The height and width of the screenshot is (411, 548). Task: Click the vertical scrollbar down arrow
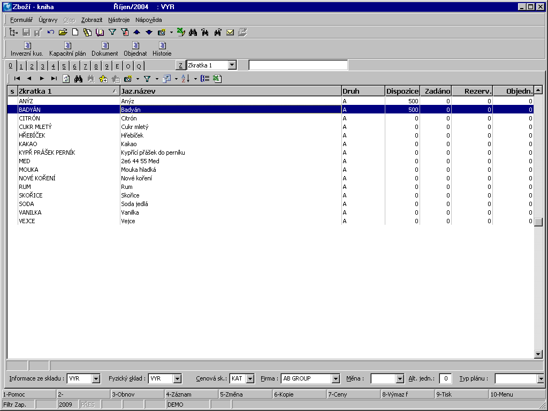click(538, 354)
